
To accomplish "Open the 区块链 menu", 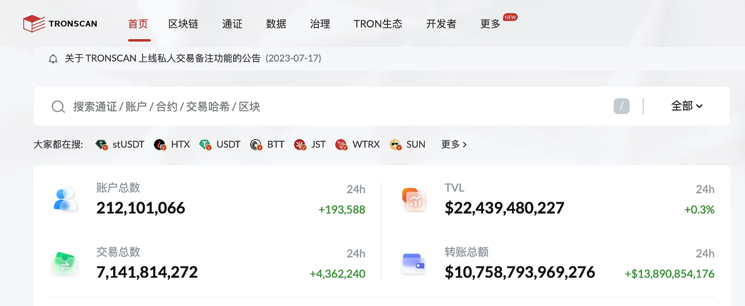I will [183, 24].
